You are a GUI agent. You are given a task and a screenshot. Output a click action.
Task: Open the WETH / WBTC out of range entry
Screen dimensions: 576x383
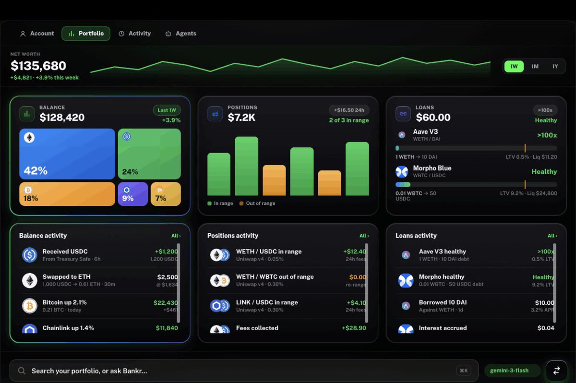tap(288, 280)
